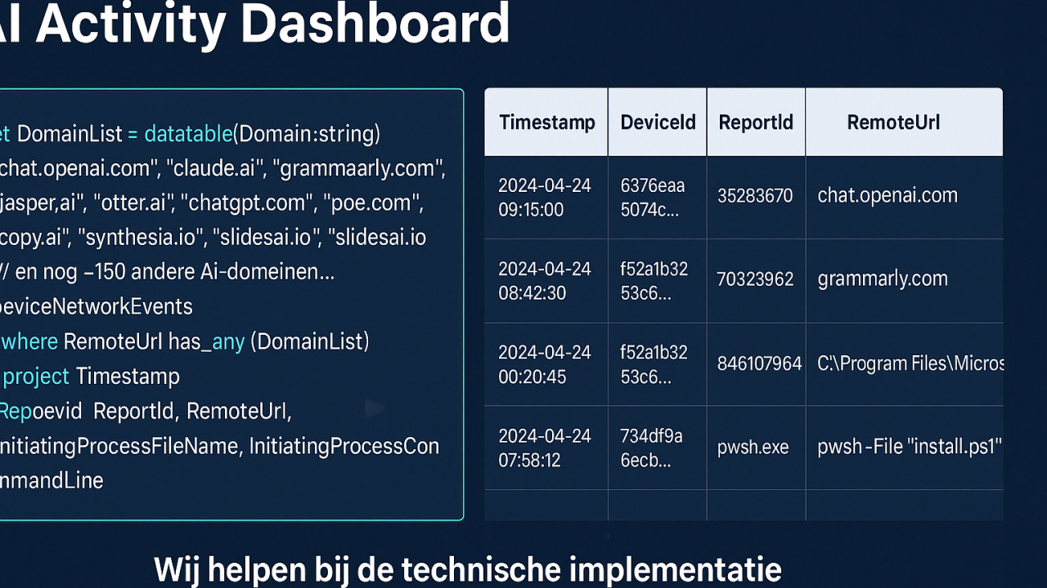
Task: Click the RemoteUrl column header
Action: [893, 122]
